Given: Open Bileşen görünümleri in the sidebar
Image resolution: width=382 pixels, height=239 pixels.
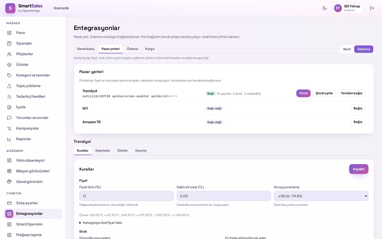Looking at the screenshot, I should [33, 171].
